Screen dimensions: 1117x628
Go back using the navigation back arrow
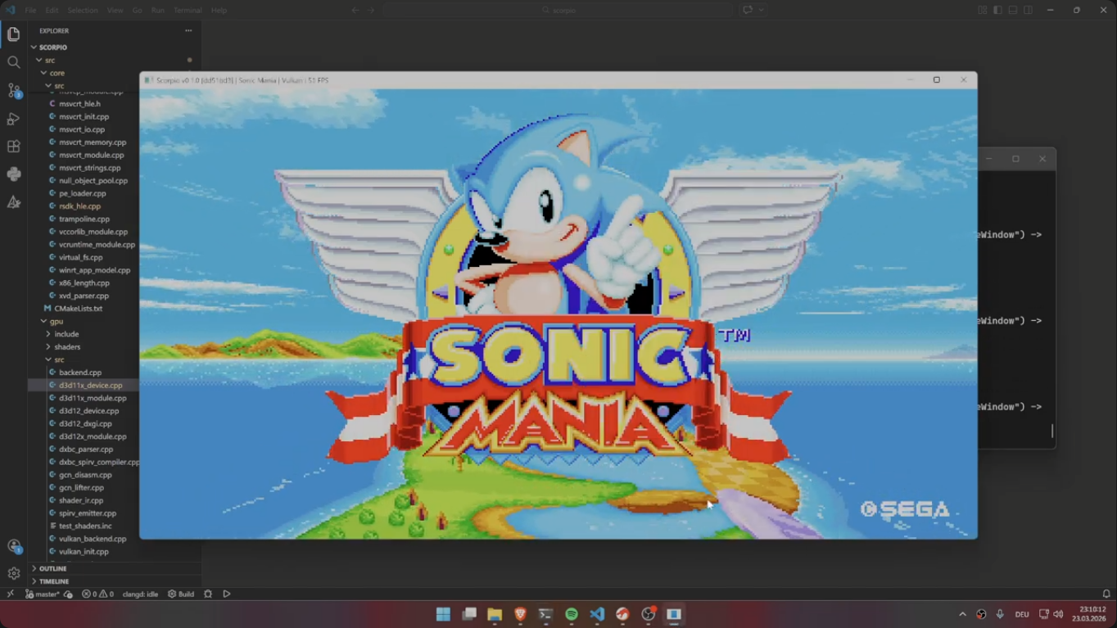click(x=355, y=10)
